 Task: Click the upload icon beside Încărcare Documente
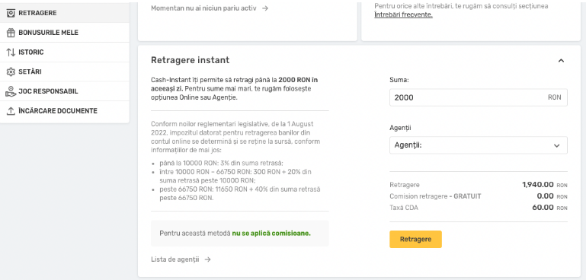pyautogui.click(x=11, y=111)
